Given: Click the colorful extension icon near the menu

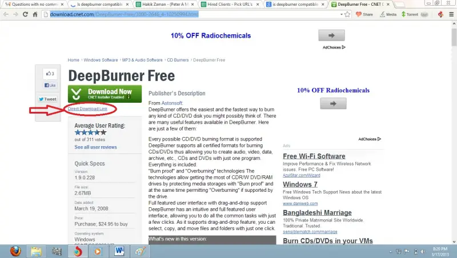Looking at the screenshot, I should tap(440, 14).
